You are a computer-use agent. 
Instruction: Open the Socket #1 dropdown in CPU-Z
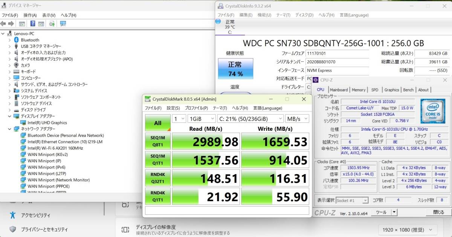[x=352, y=200]
